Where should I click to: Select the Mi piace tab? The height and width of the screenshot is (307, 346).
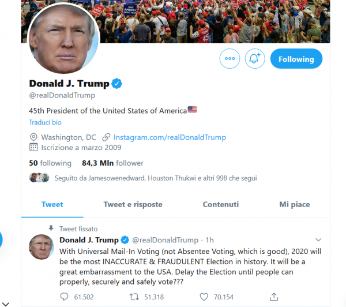[294, 204]
